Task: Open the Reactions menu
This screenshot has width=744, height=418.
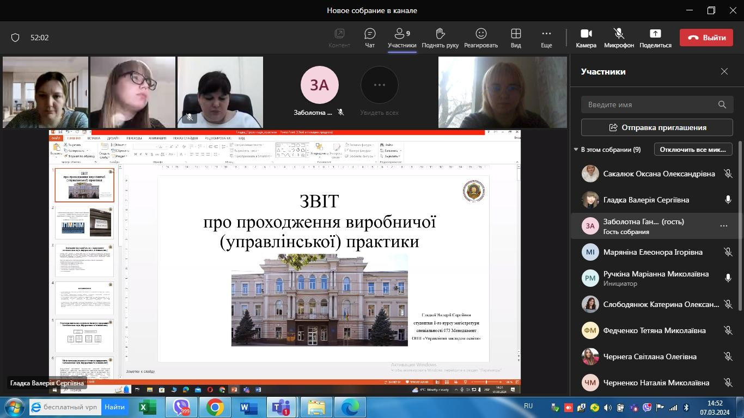Action: tap(480, 38)
